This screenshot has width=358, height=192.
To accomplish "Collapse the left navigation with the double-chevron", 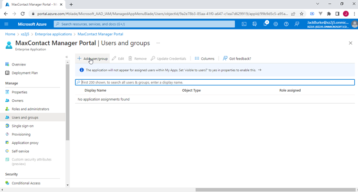I will click(67, 57).
